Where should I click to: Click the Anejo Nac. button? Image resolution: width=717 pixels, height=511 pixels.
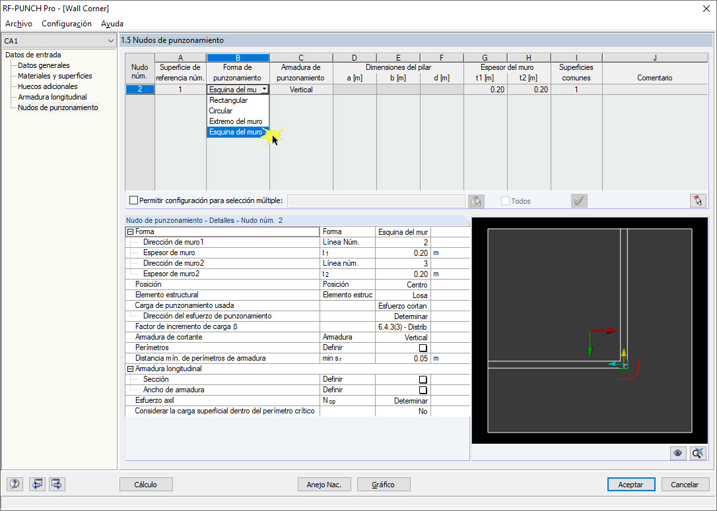(x=324, y=485)
